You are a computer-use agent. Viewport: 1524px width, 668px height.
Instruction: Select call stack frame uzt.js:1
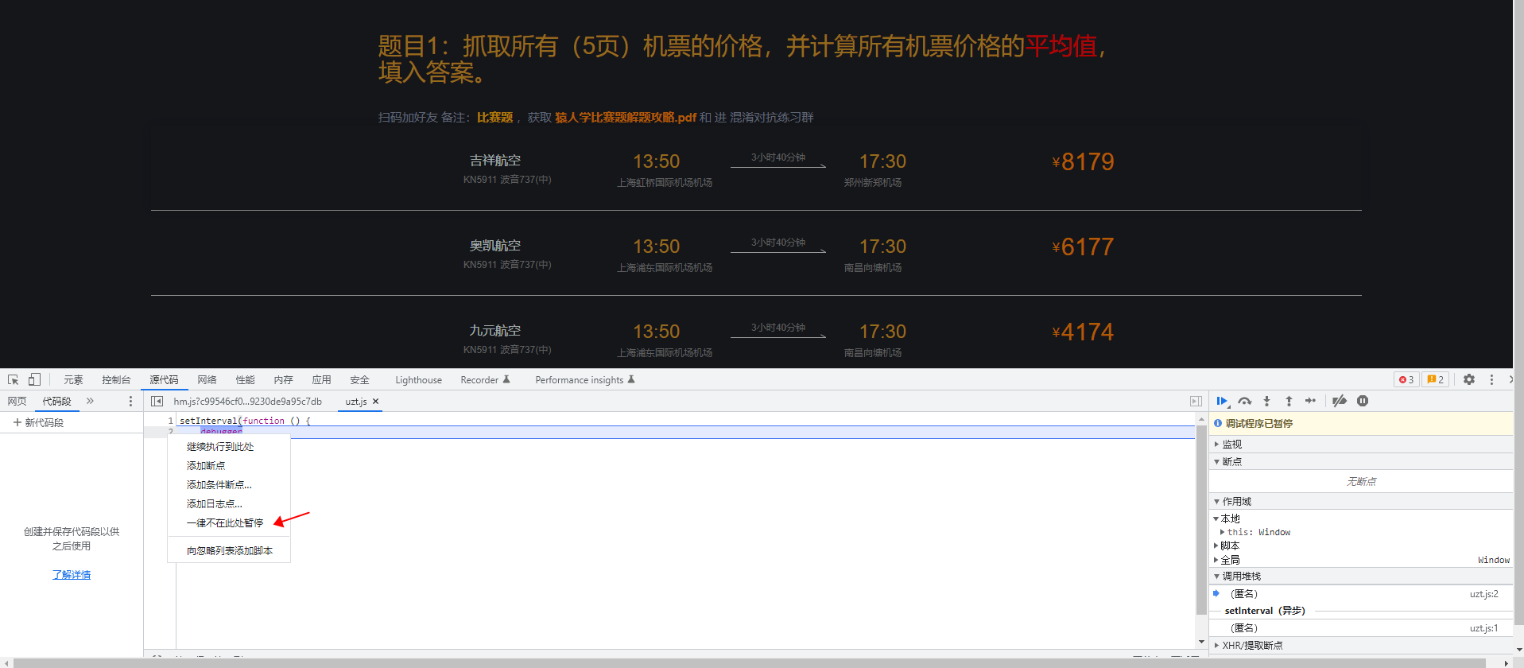1360,628
